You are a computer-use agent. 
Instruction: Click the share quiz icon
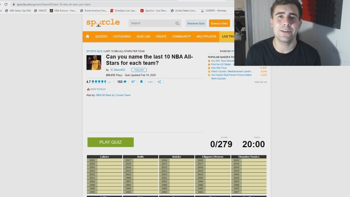click(159, 82)
